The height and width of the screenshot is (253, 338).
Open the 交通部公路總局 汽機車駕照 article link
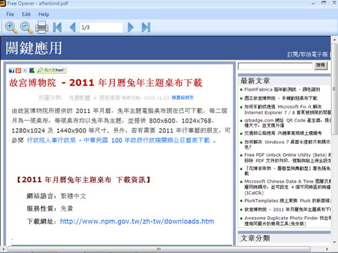tap(283, 133)
